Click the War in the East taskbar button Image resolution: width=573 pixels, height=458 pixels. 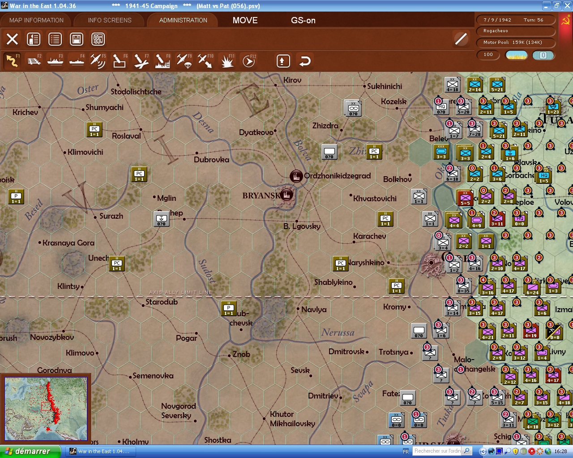(100, 451)
